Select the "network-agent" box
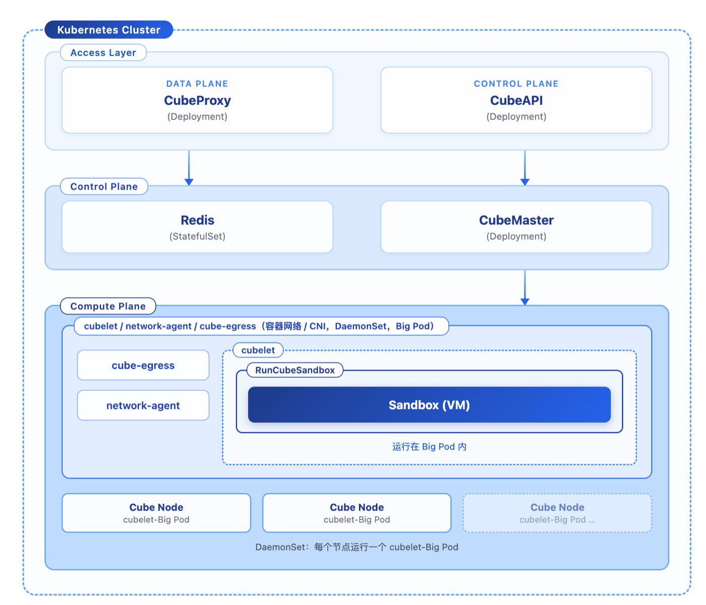 click(x=143, y=406)
